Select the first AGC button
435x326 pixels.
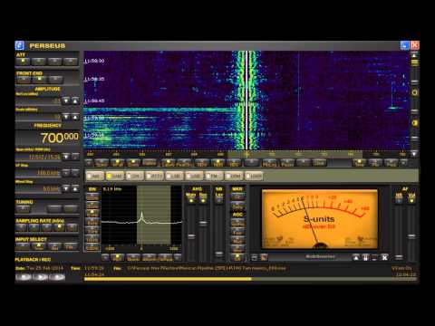click(x=237, y=223)
